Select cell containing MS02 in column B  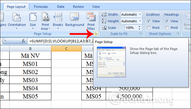click(30, 72)
